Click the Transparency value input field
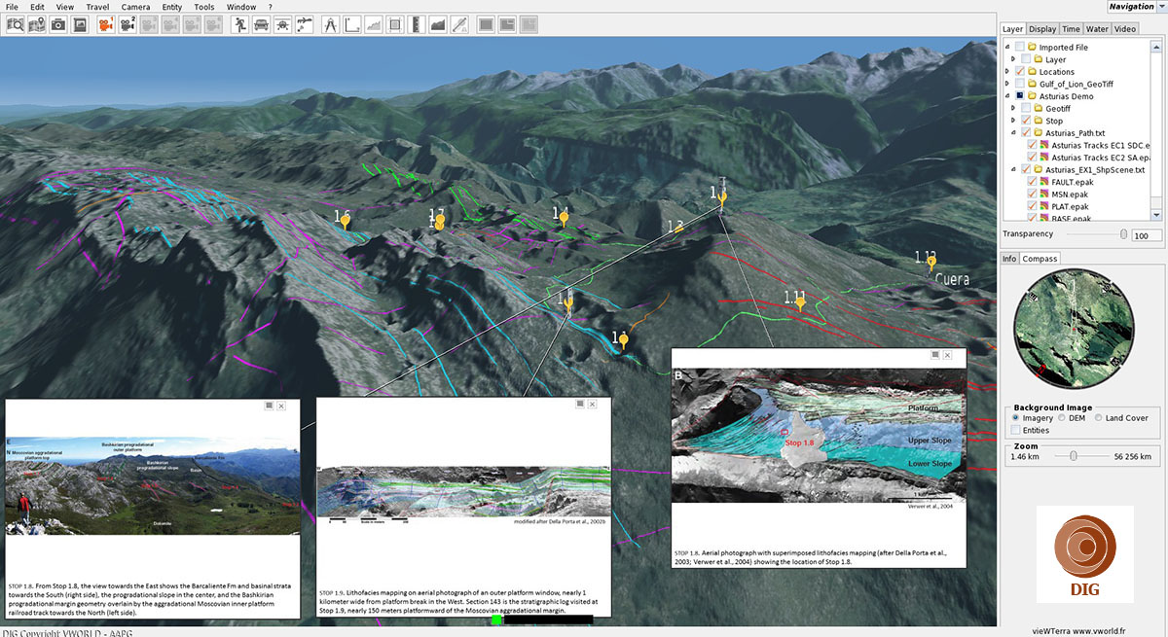 (x=1146, y=235)
